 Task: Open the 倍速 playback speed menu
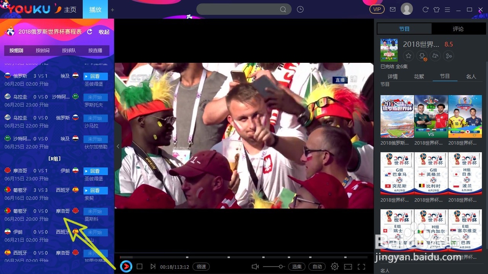201,267
